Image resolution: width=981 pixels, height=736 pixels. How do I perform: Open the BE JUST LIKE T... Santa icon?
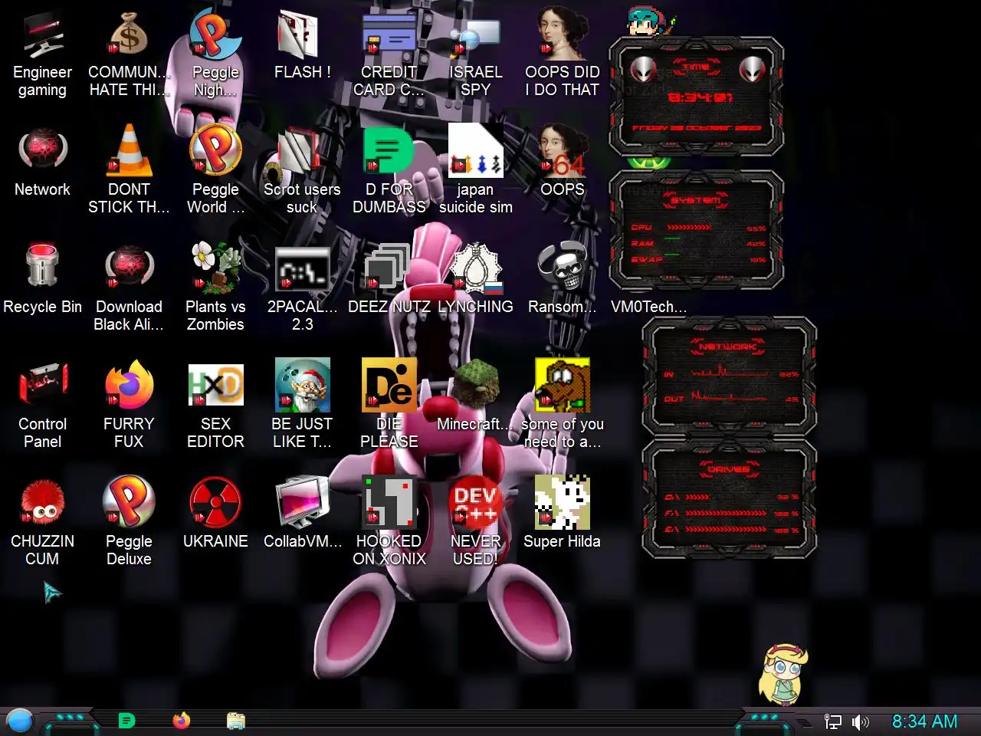point(302,405)
